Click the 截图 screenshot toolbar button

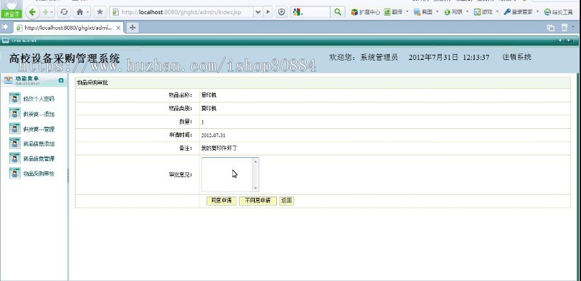423,12
